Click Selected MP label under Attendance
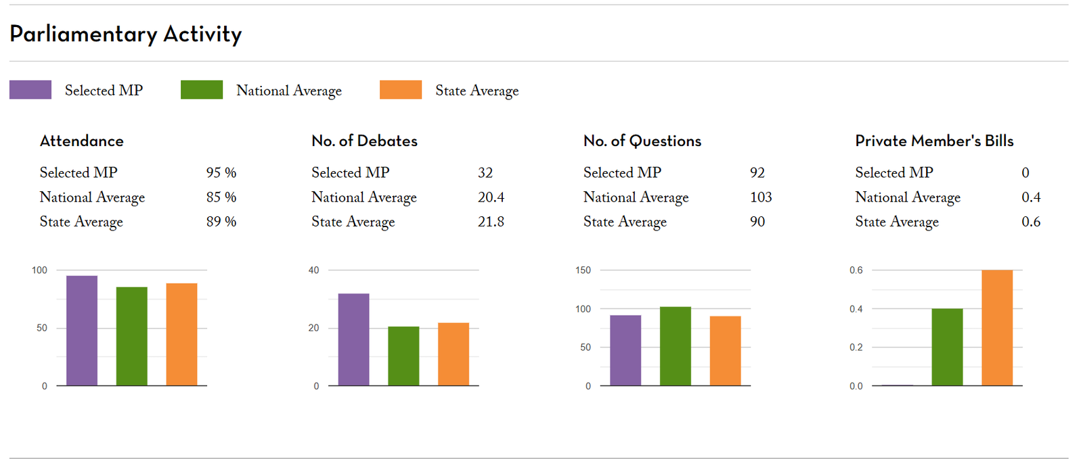1083x459 pixels. (x=79, y=172)
